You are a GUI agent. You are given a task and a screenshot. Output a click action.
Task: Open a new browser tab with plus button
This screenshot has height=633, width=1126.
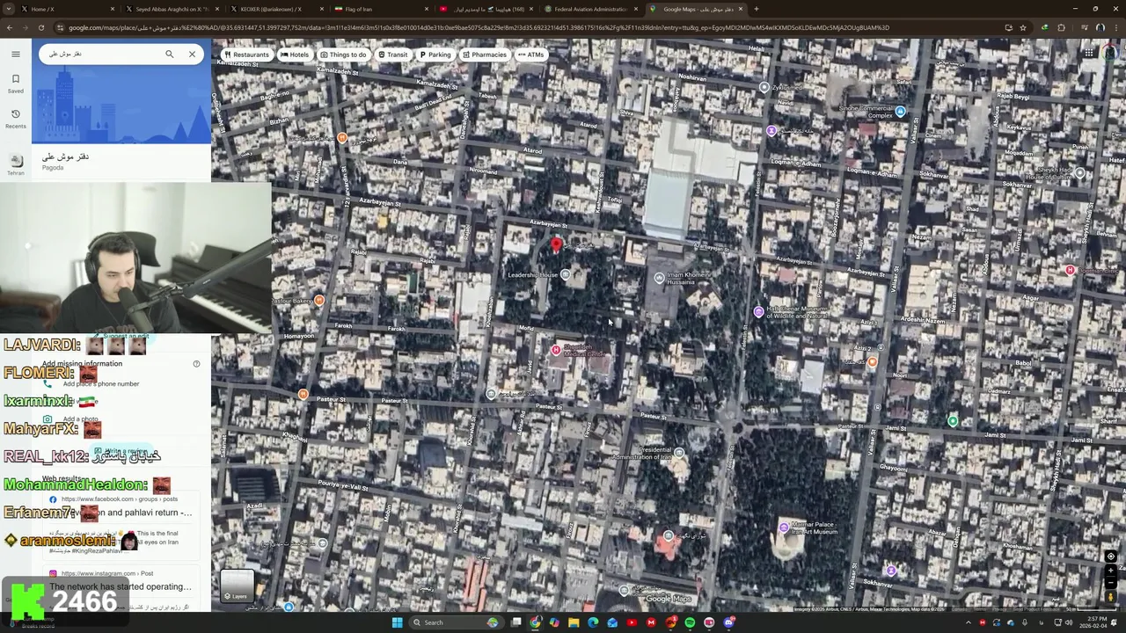pos(757,9)
